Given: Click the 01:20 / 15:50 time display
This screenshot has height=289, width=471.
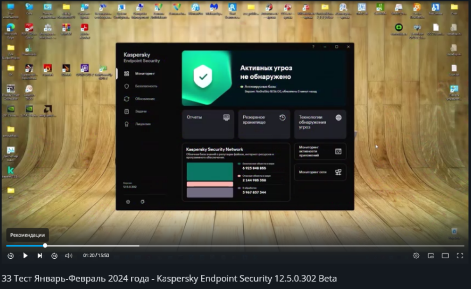Looking at the screenshot, I should pyautogui.click(x=96, y=255).
